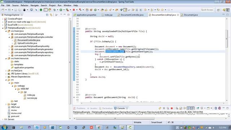231x130 pixels.
Task: Click the Open Type toolbar icon
Action: point(102,10)
